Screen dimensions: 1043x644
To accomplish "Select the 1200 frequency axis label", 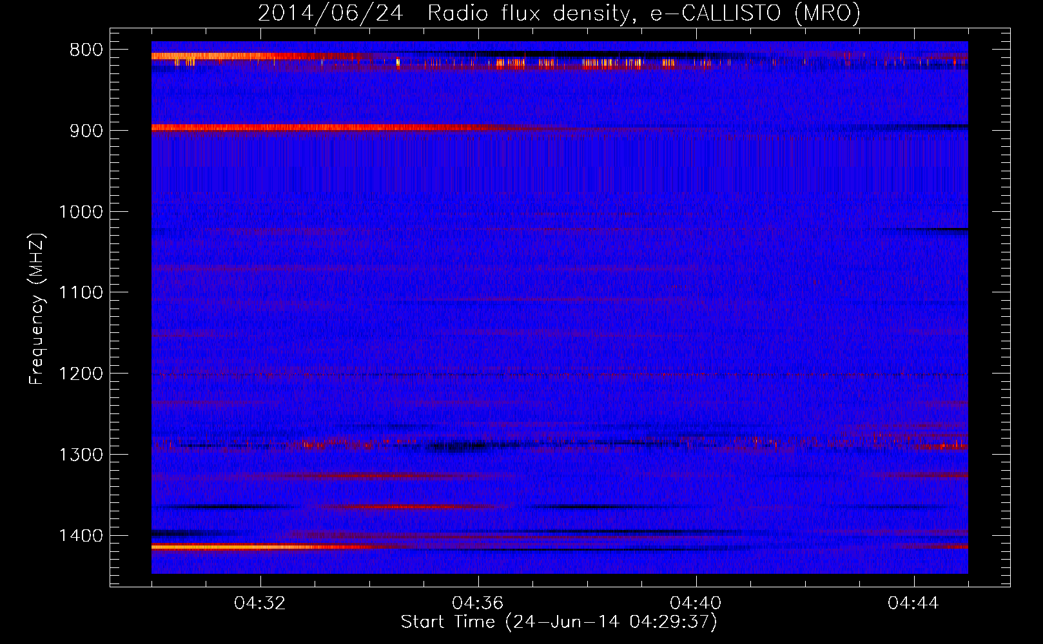I will (81, 374).
